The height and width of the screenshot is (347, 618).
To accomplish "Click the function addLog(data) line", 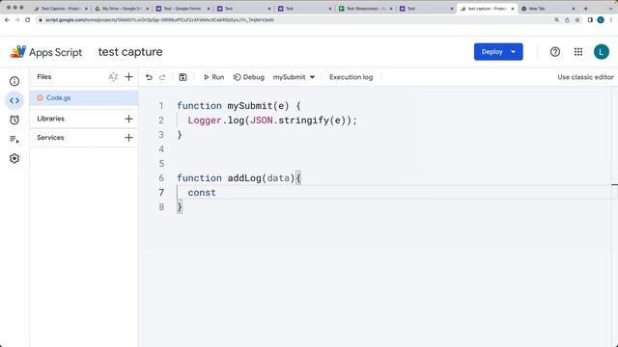I will (239, 178).
